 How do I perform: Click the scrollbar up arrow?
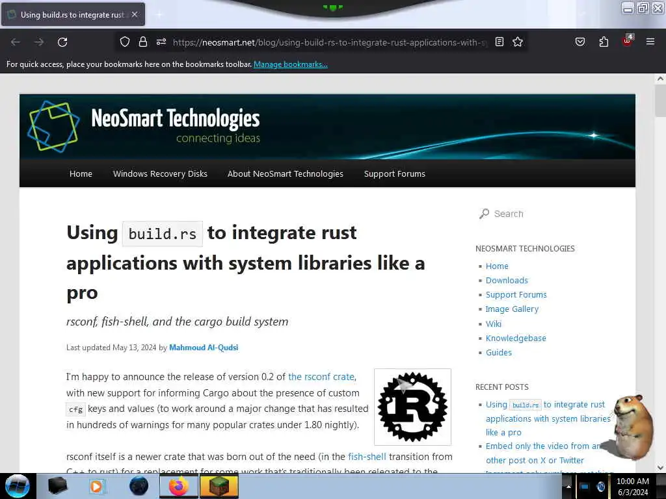pos(659,79)
